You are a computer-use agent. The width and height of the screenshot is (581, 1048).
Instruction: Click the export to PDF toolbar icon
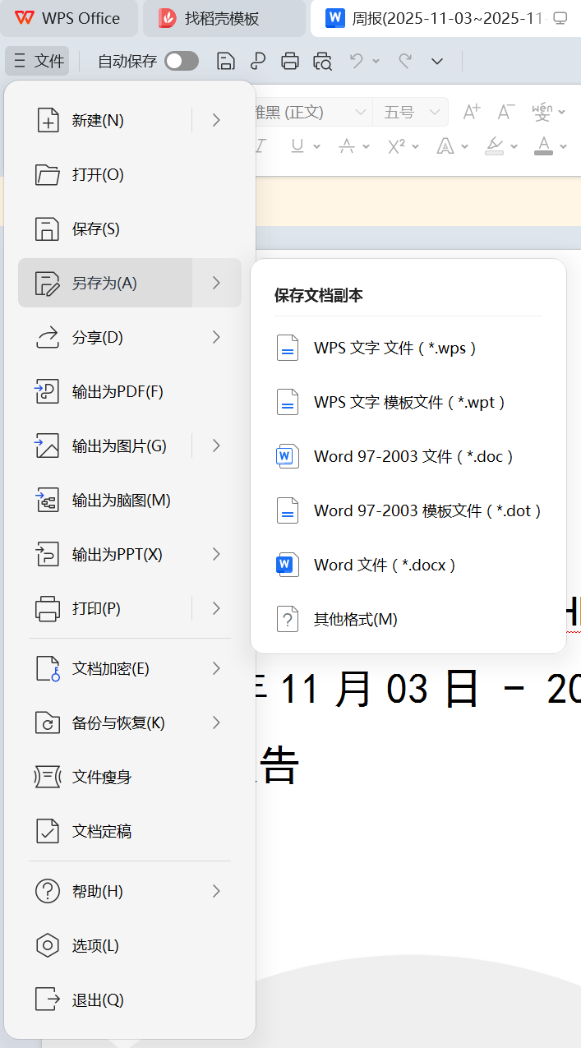(x=258, y=61)
